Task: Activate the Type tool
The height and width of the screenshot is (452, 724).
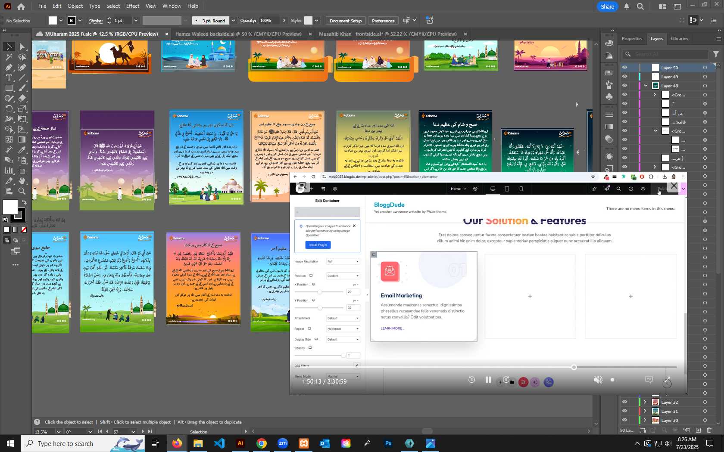Action: tap(9, 77)
